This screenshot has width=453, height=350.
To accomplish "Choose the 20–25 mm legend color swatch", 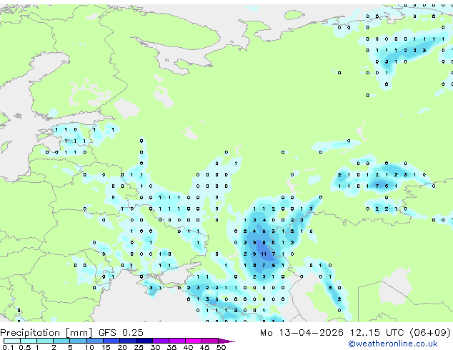I will [x=127, y=341].
